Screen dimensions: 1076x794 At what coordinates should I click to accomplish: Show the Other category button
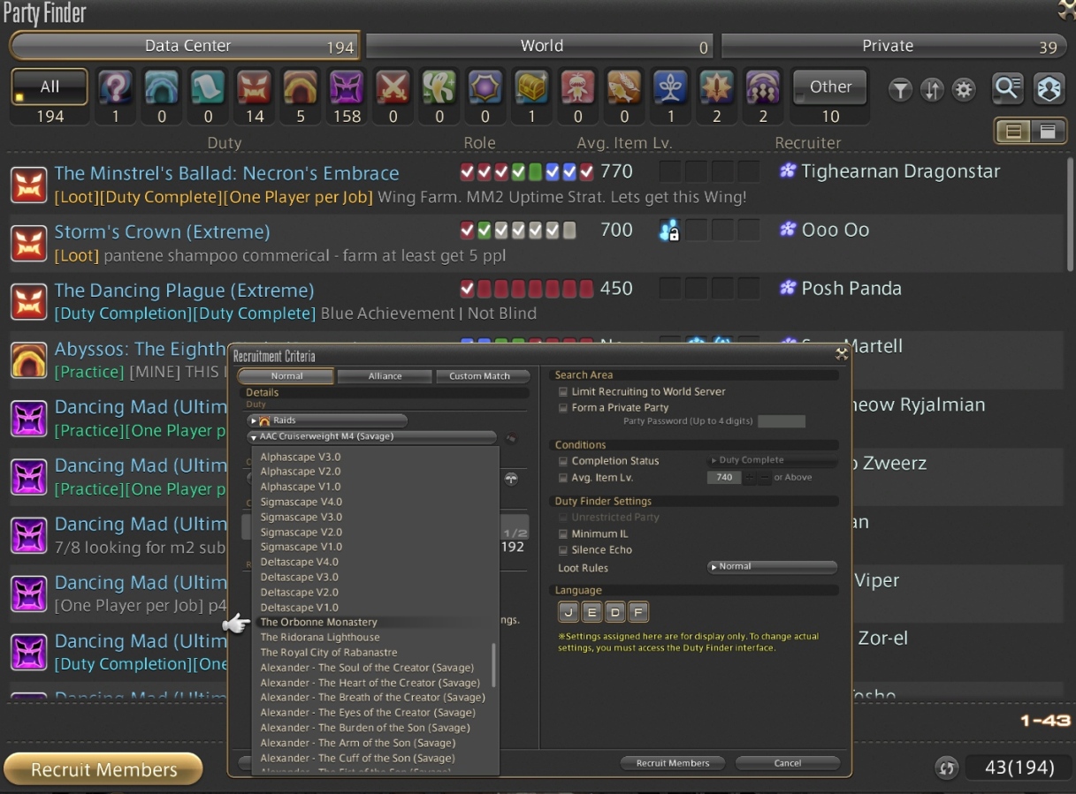830,87
